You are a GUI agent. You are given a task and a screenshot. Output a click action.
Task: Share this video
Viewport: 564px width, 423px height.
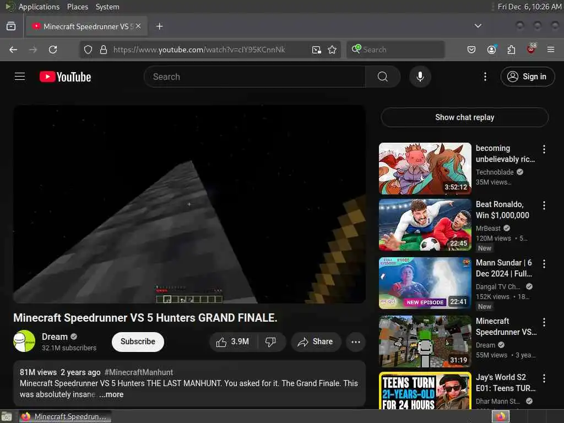pos(316,341)
